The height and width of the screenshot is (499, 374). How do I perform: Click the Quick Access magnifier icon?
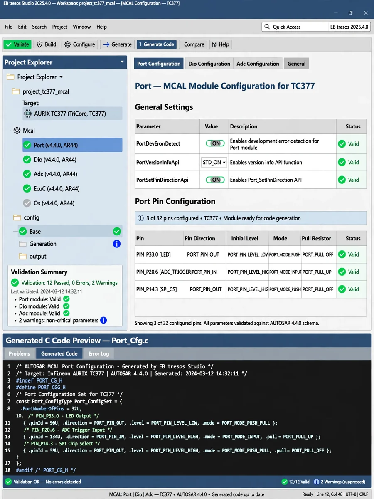267,27
